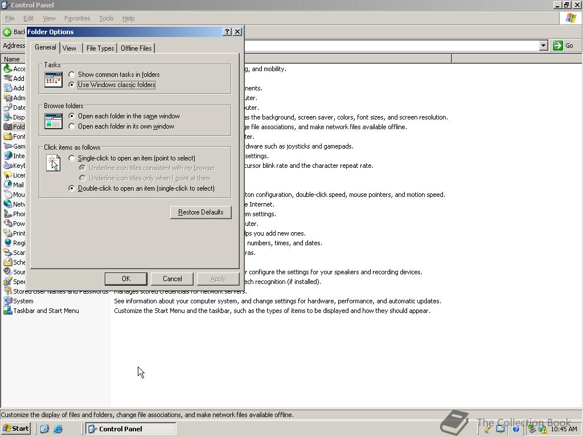Open the Mail icon

[8, 185]
